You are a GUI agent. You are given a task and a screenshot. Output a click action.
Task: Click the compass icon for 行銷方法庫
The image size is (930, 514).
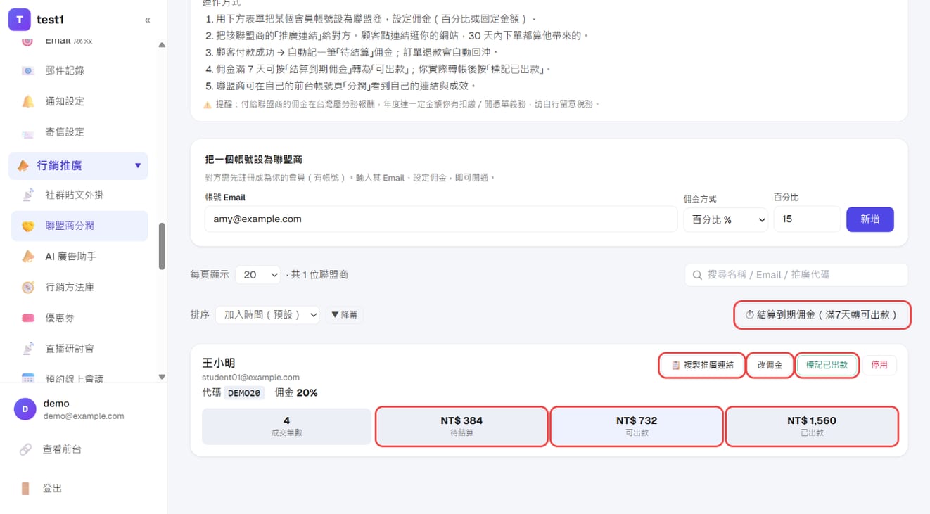pyautogui.click(x=27, y=287)
